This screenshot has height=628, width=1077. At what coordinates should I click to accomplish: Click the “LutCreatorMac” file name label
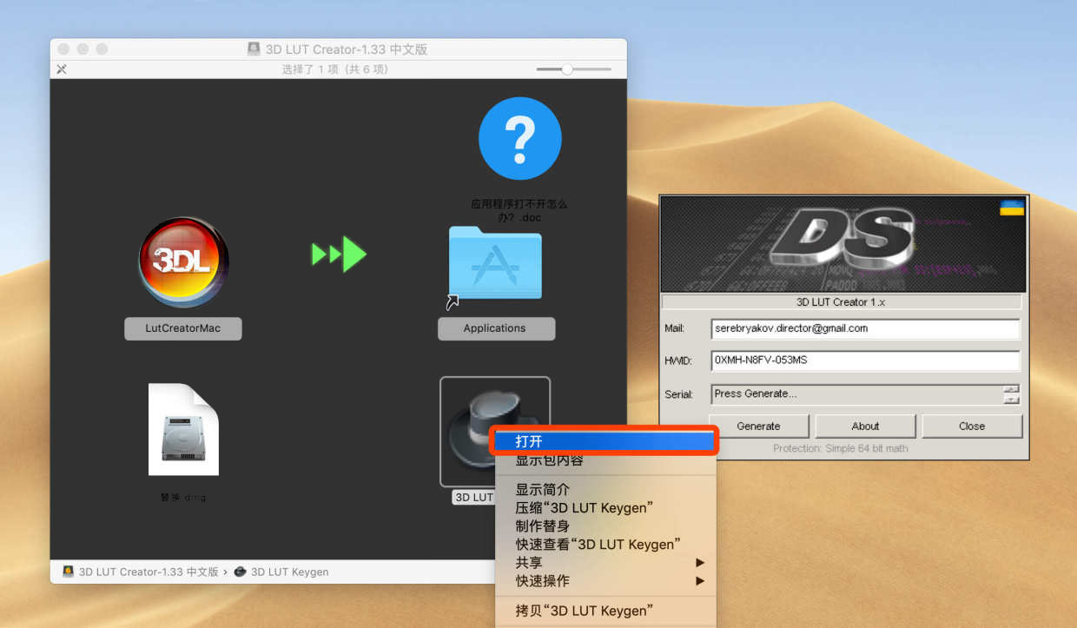point(183,328)
